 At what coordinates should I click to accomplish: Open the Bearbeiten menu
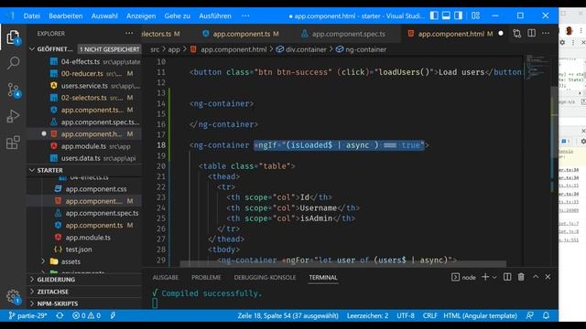point(66,16)
